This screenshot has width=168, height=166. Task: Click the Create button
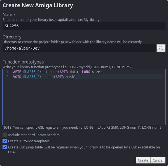143,160
